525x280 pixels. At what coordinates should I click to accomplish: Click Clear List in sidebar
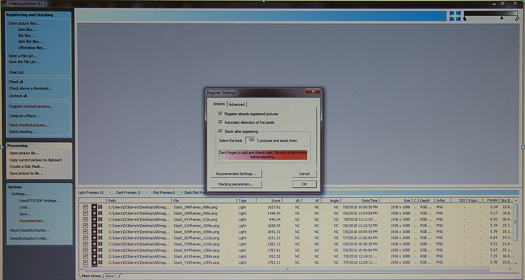(x=16, y=72)
